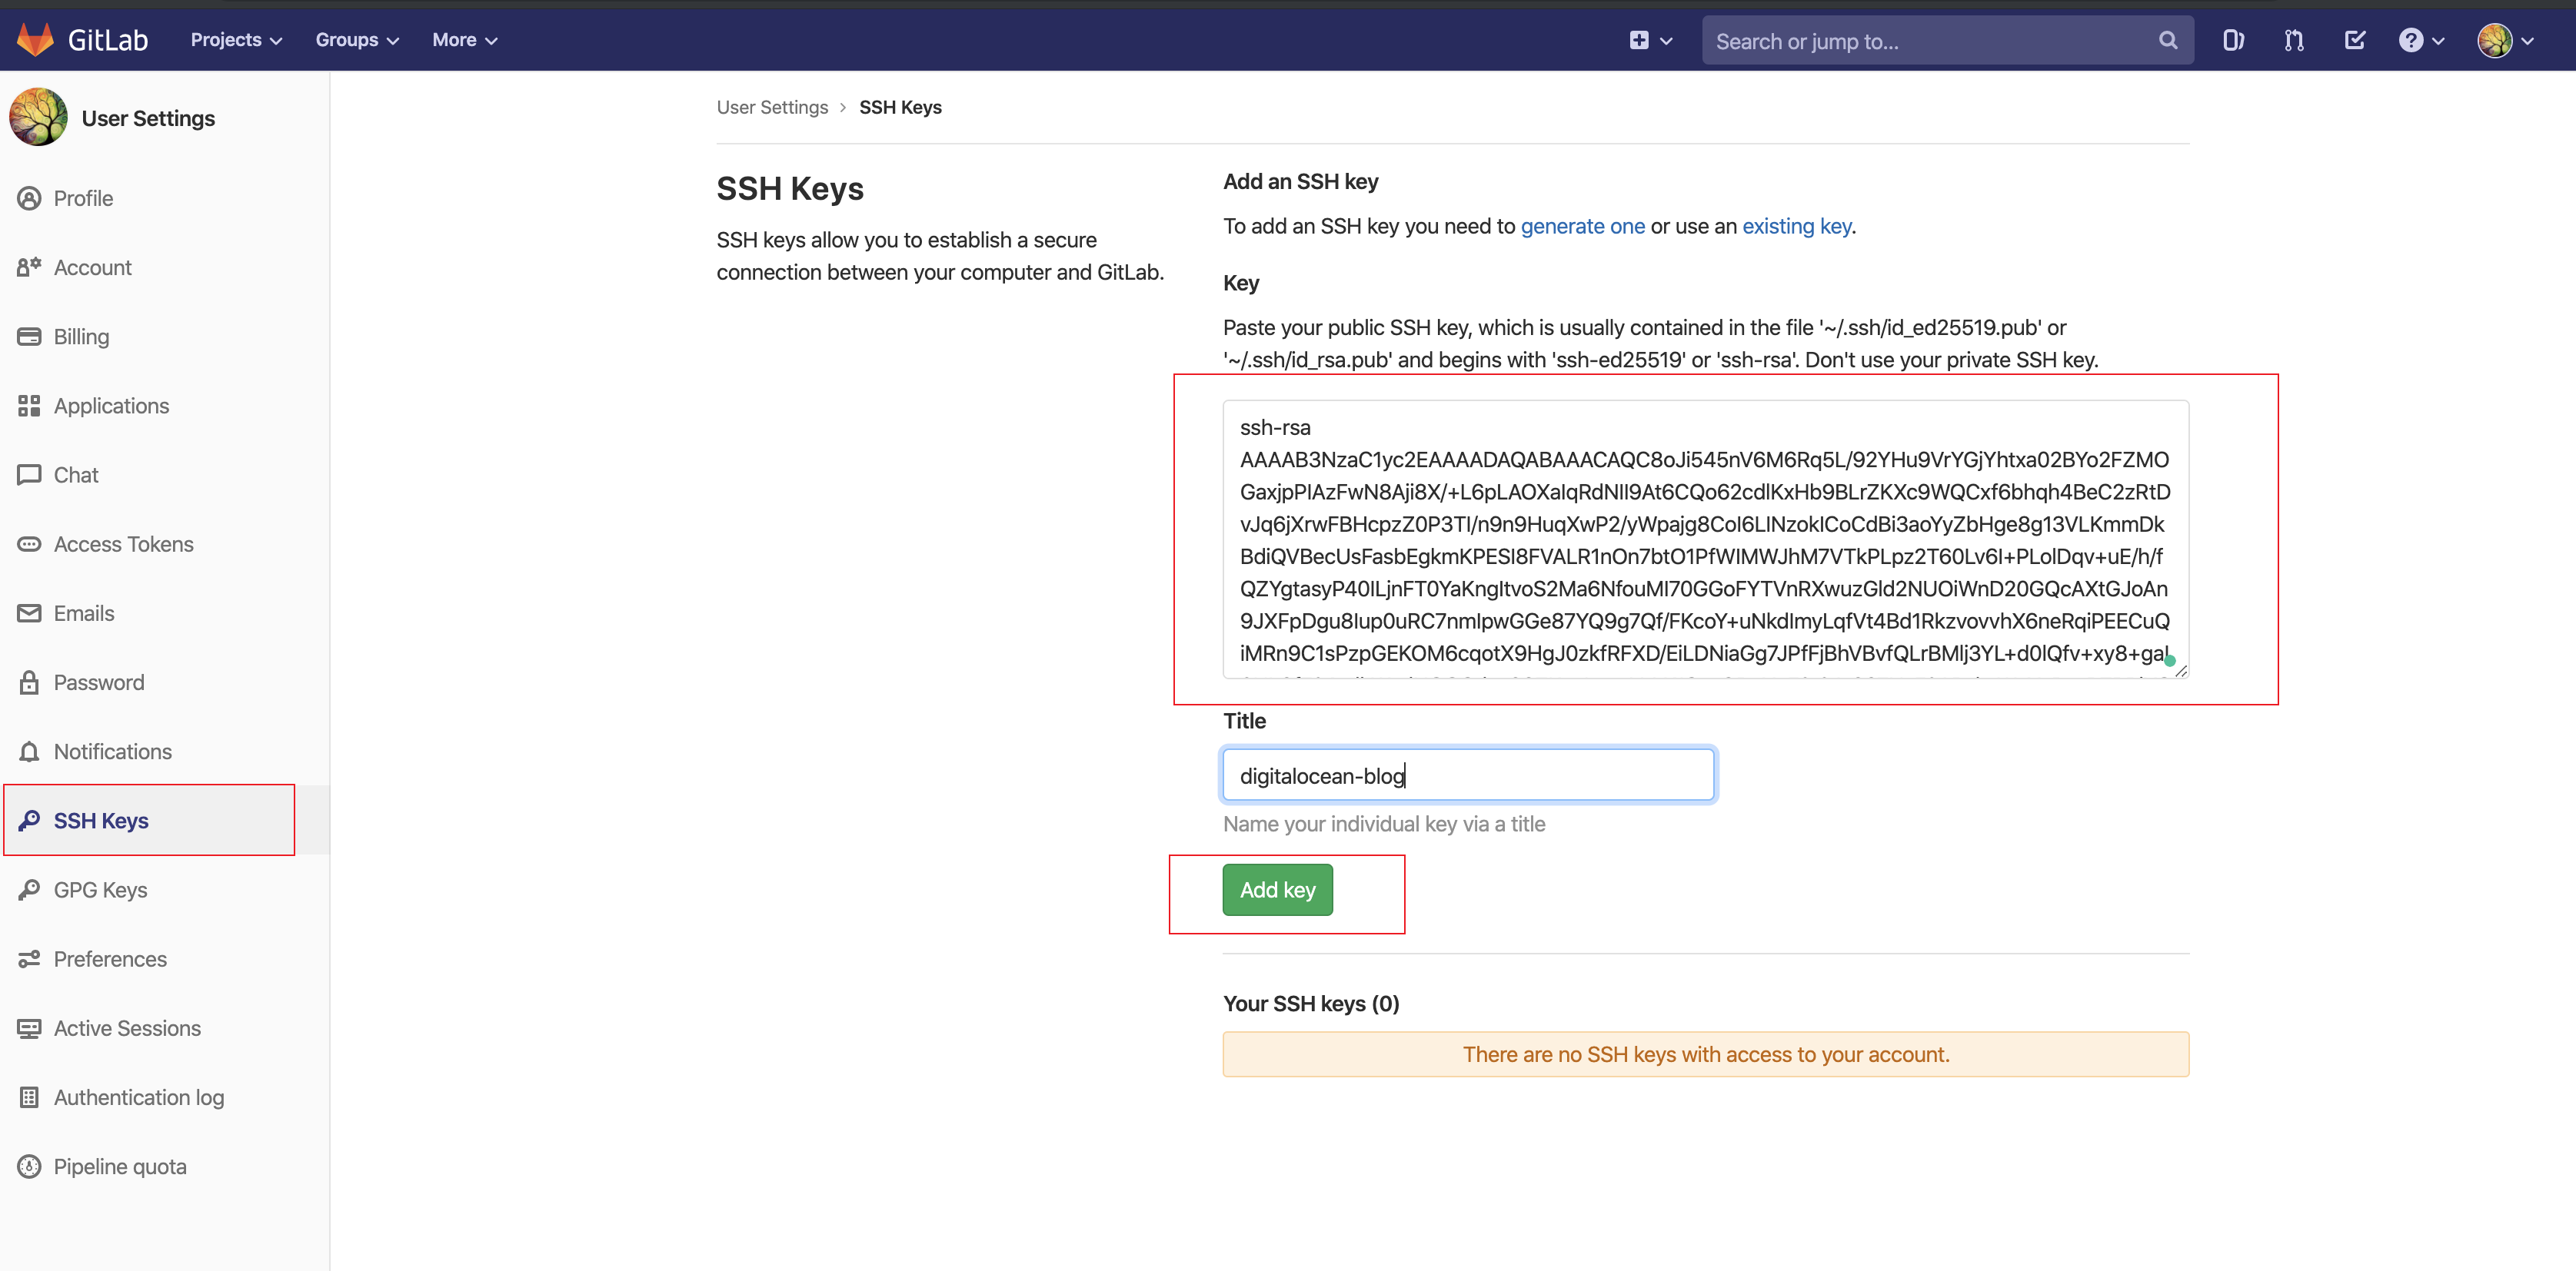Expand the More navigation menu
The image size is (2576, 1271).
pyautogui.click(x=464, y=40)
